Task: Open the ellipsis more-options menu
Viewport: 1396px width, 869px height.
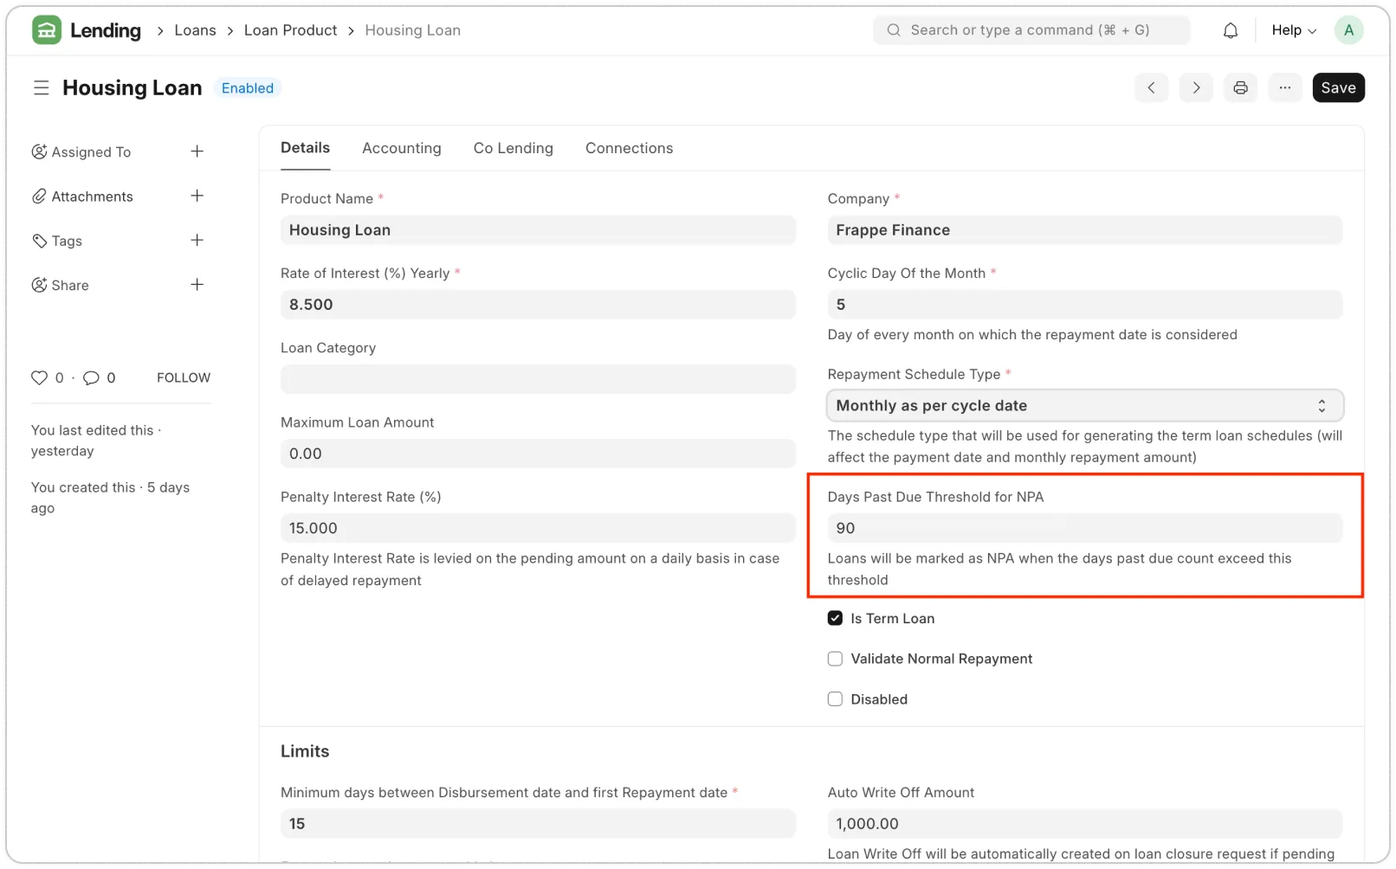Action: tap(1285, 87)
